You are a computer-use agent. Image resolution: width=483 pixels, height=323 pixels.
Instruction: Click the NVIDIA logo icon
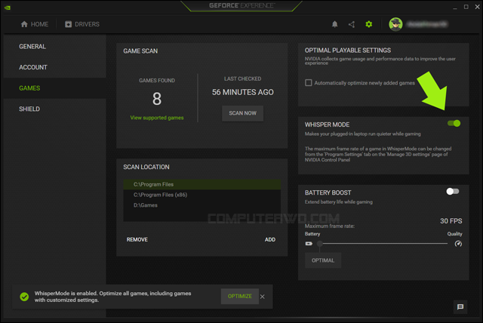pos(8,8)
